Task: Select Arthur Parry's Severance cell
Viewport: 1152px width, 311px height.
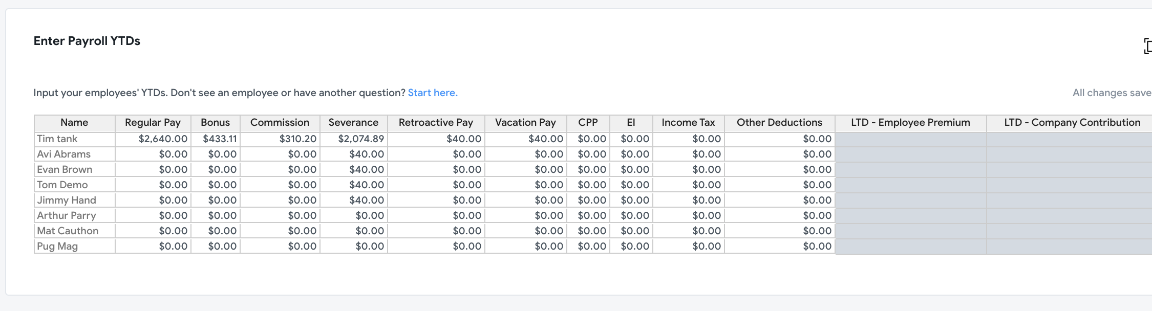Action: pos(354,215)
